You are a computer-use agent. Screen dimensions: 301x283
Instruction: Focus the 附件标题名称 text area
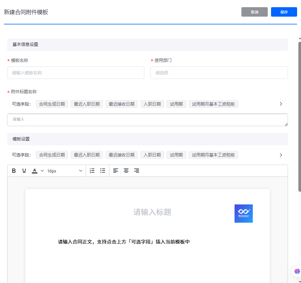(x=148, y=120)
